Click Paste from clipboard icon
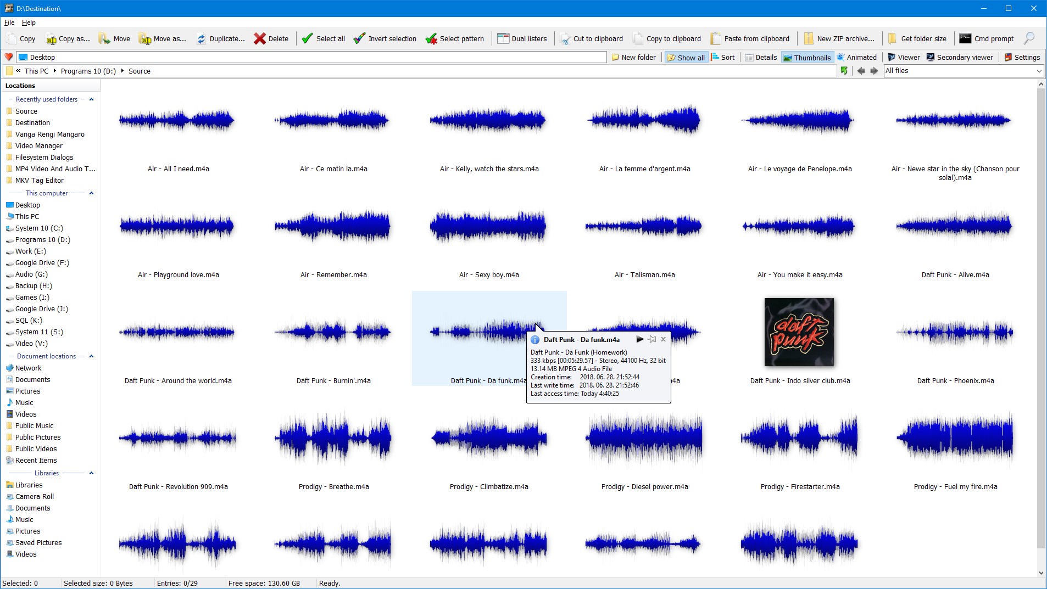The width and height of the screenshot is (1047, 589). point(716,38)
